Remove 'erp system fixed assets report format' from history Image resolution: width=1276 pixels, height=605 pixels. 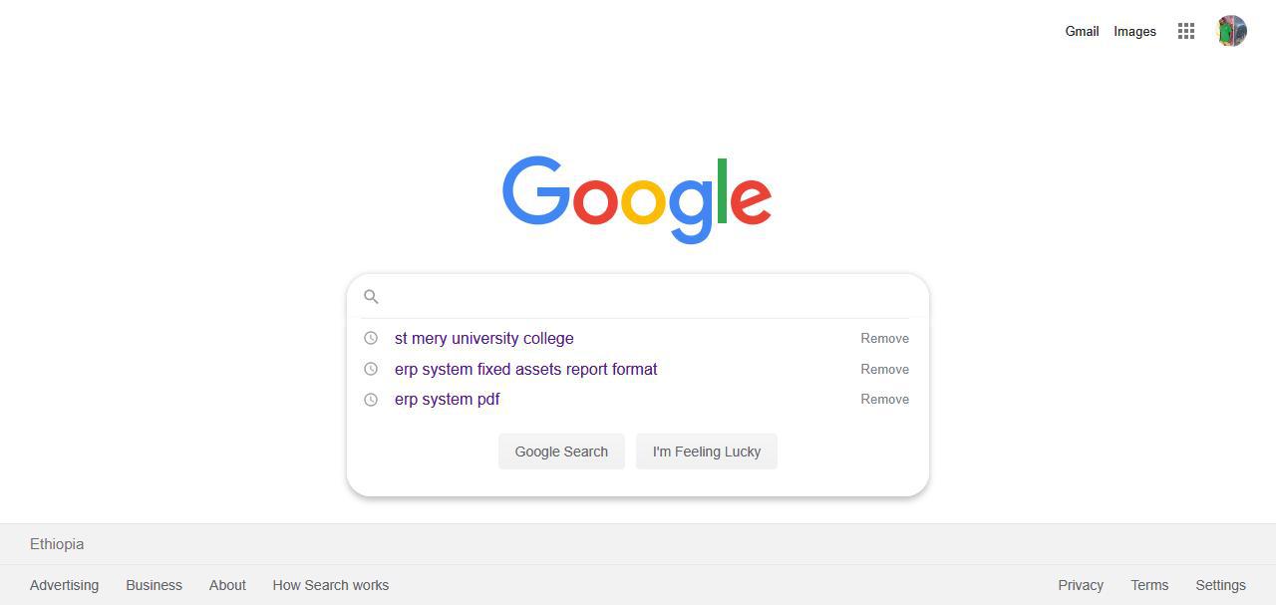click(884, 369)
